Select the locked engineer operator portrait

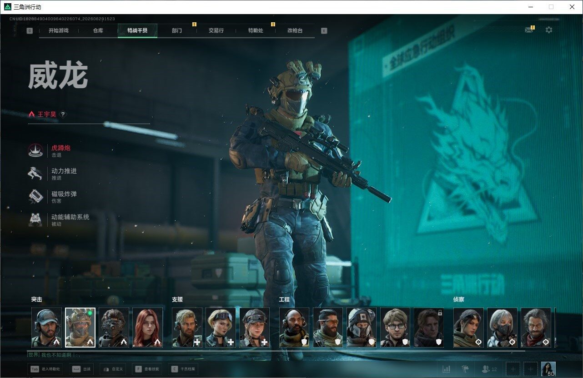tap(429, 328)
